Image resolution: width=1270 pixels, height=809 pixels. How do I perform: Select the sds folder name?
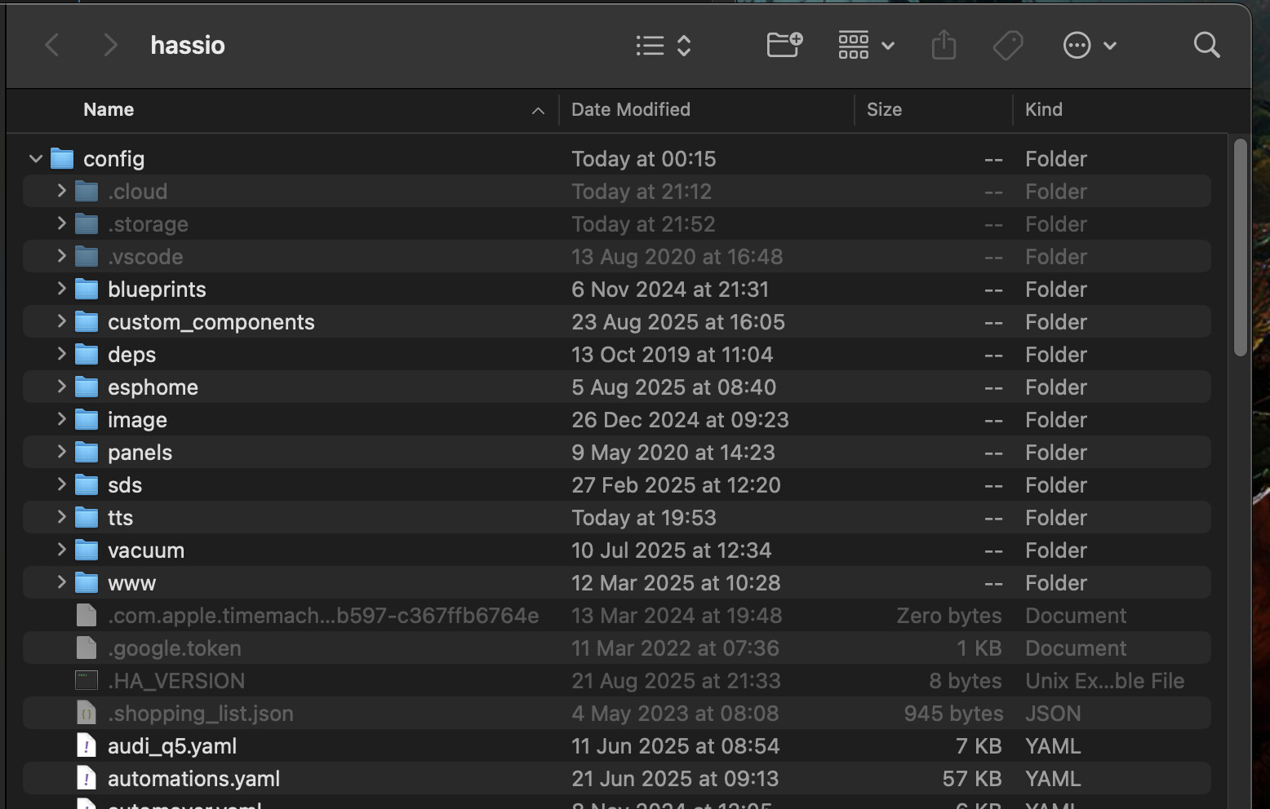pos(125,485)
